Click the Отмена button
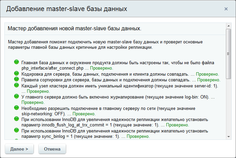Image resolution: width=236 pixels, height=158 pixels. [x=52, y=149]
